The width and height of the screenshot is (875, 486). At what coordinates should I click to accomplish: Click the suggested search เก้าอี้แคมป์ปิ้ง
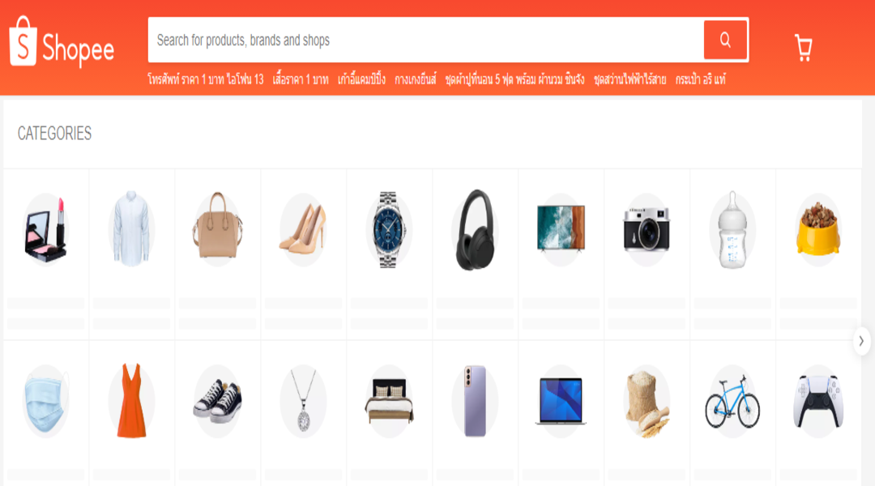361,79
